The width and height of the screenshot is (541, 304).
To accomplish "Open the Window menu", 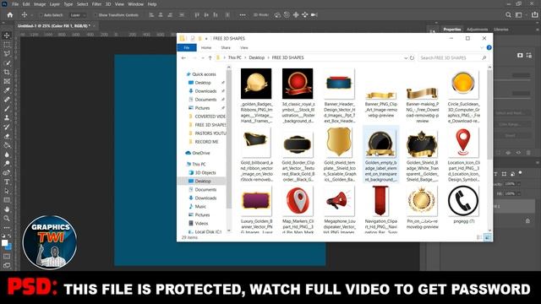I will coord(135,4).
